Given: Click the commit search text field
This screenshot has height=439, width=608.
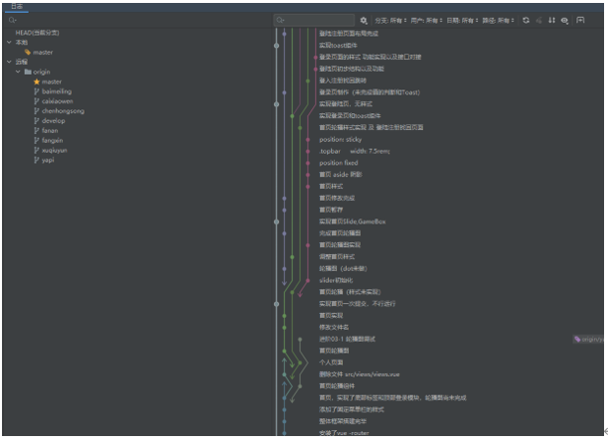Looking at the screenshot, I should [x=315, y=20].
